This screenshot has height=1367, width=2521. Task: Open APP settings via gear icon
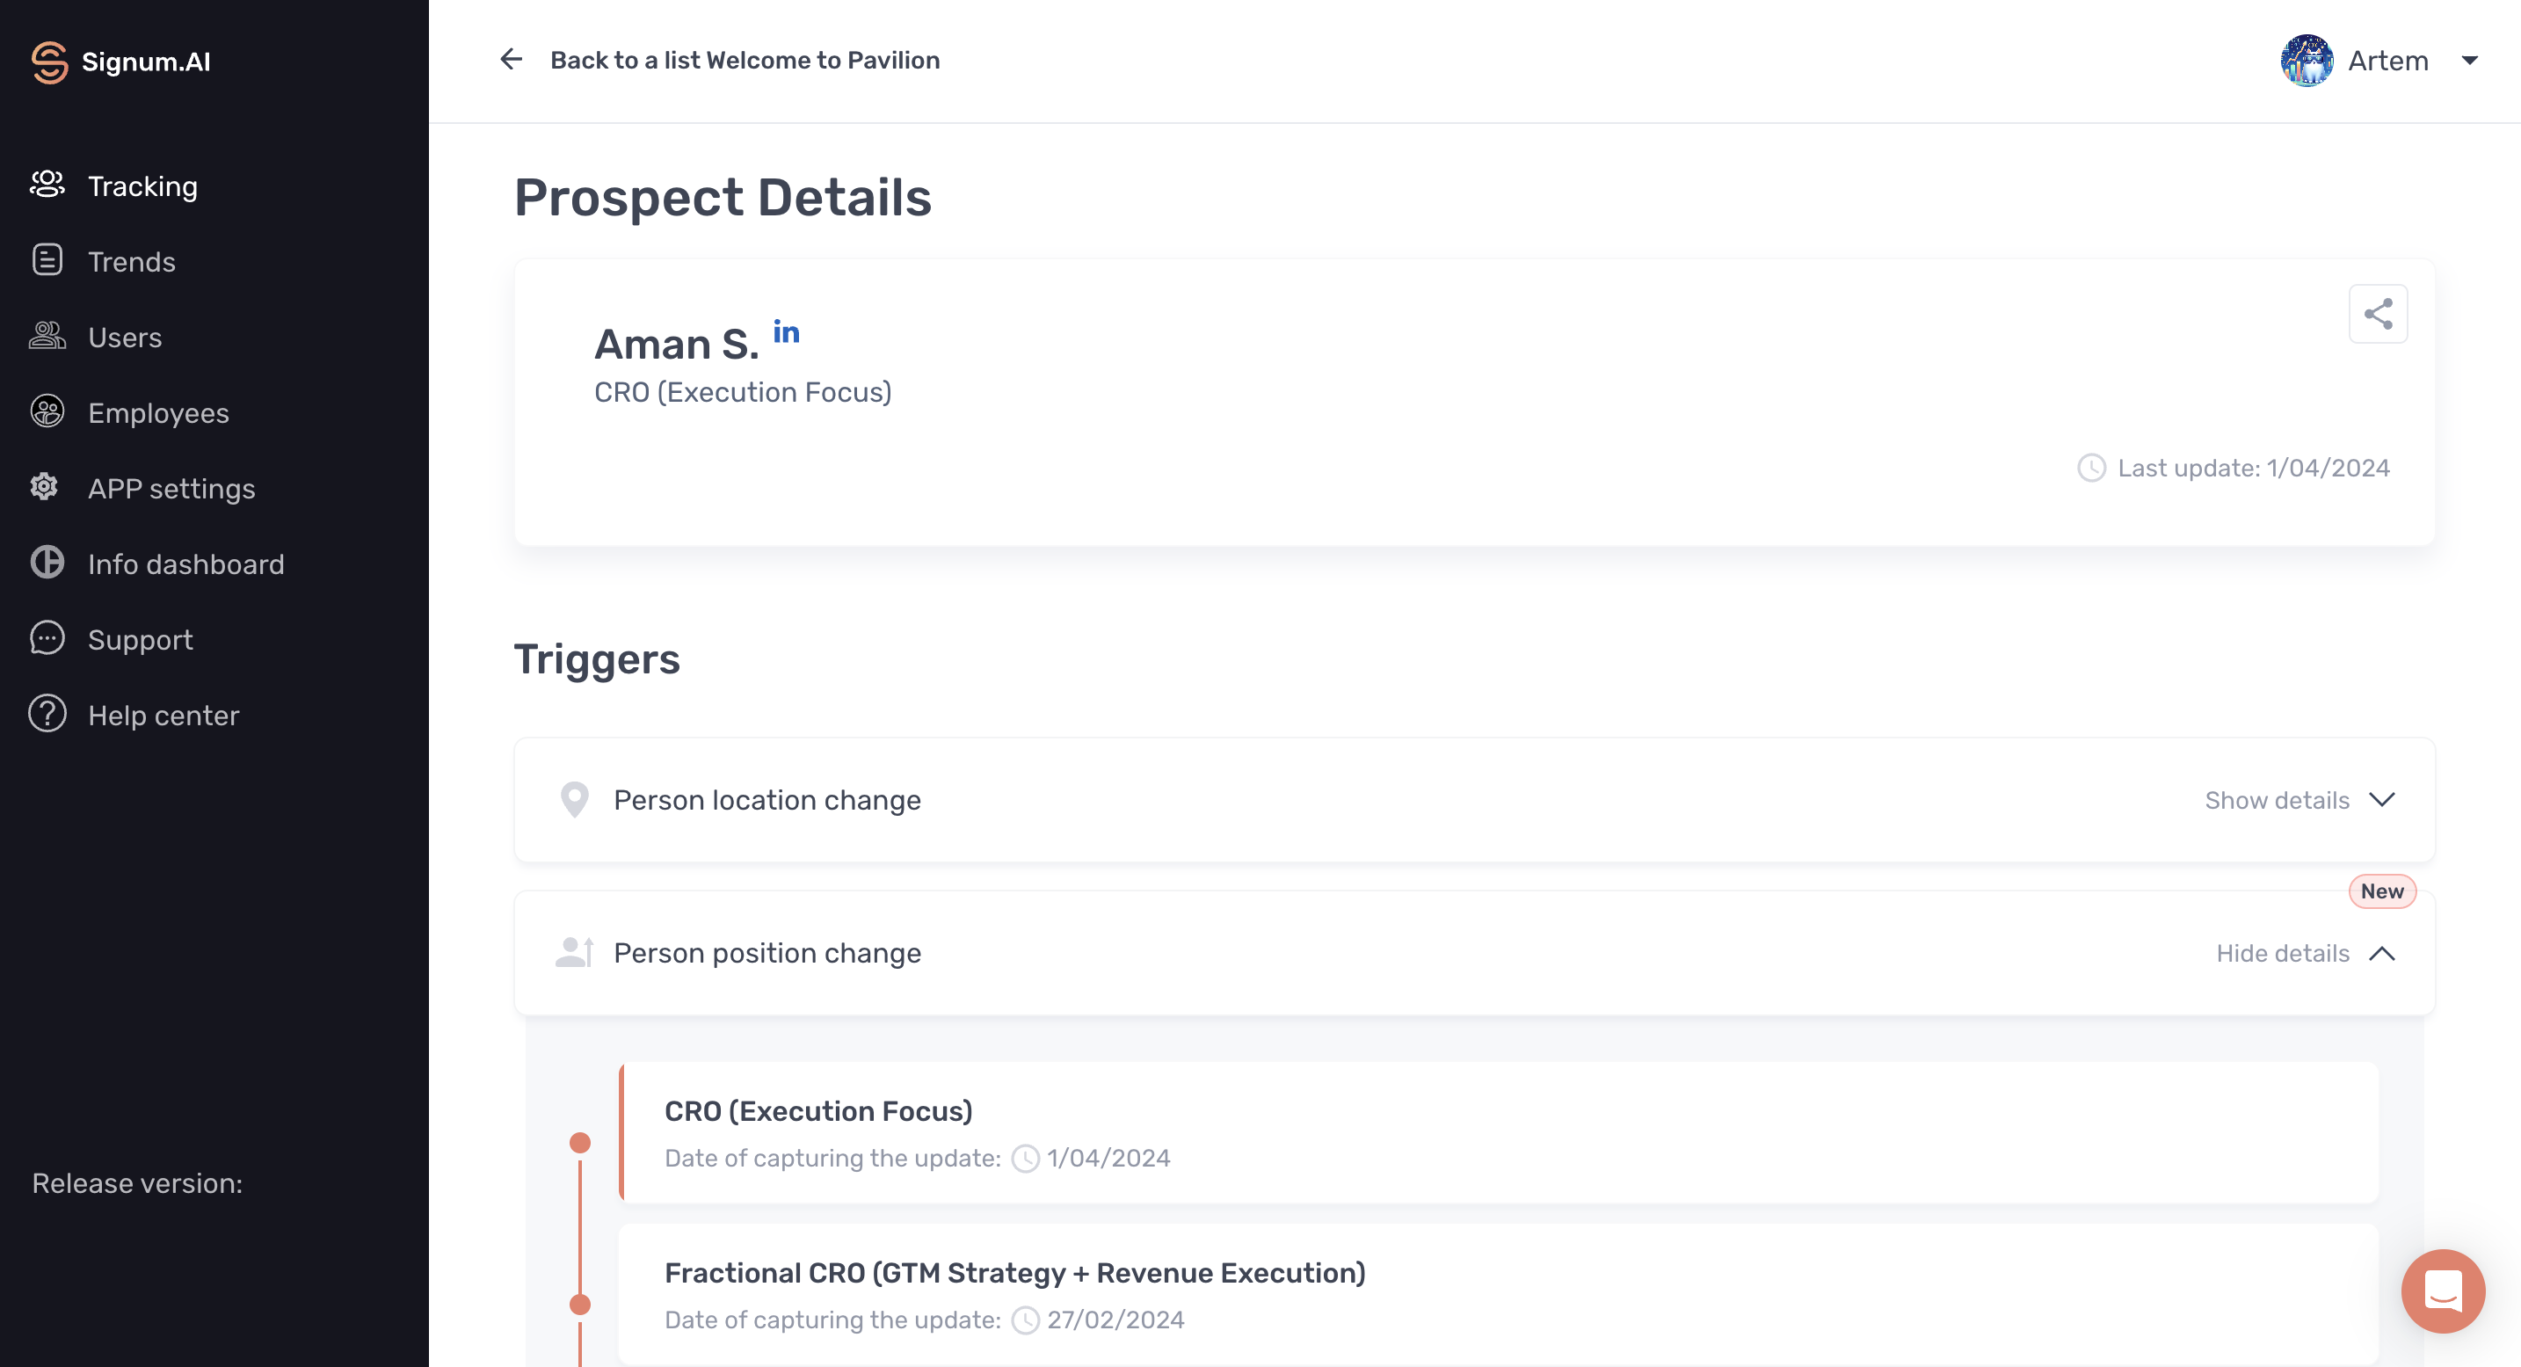point(45,486)
